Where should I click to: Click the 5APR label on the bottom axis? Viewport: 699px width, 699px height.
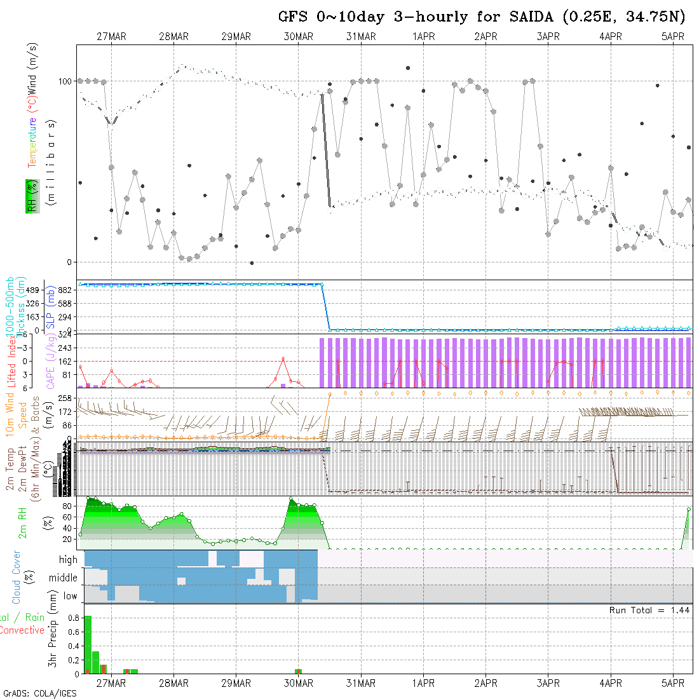point(673,683)
